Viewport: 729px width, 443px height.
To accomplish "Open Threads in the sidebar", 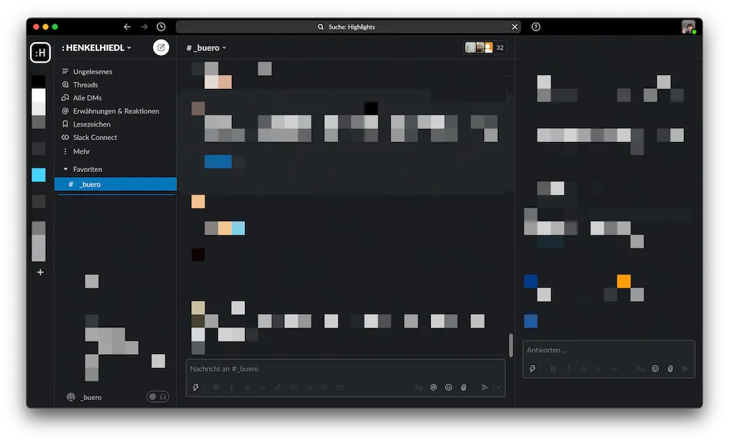I will (85, 85).
